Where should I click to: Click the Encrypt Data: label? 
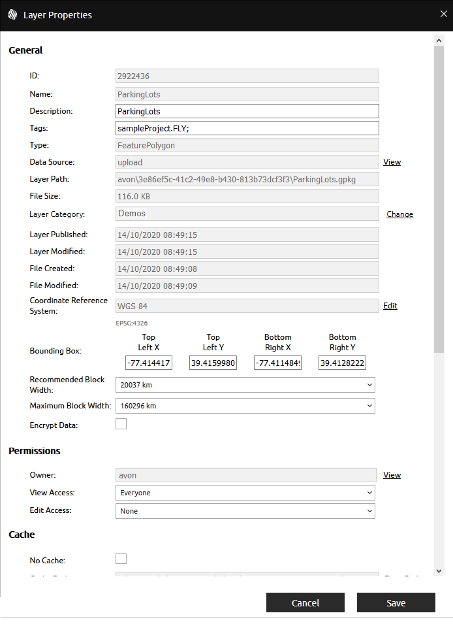click(54, 425)
